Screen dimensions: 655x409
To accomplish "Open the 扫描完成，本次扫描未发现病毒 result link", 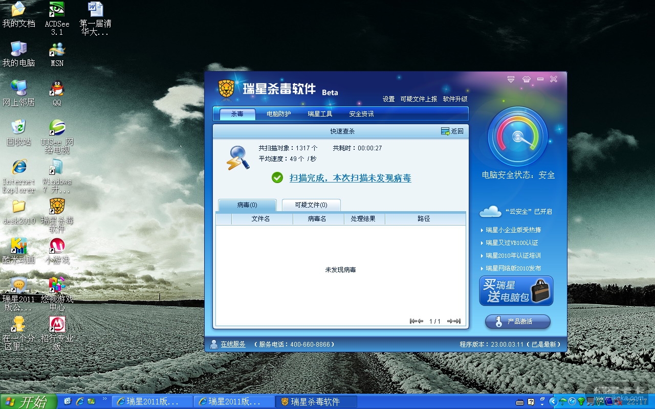I will pyautogui.click(x=351, y=178).
